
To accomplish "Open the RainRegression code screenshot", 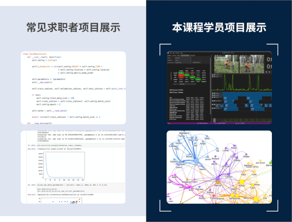I will click(x=73, y=88).
